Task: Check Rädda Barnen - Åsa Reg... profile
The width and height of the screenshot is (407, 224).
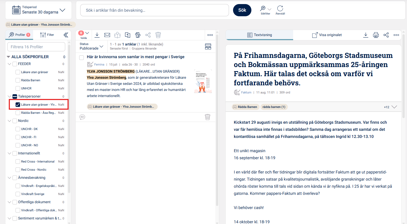Action: point(18,113)
